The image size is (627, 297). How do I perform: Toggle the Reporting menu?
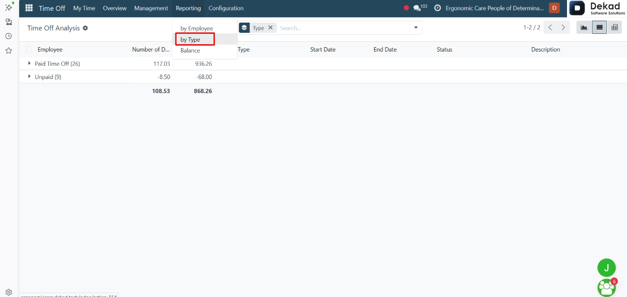(188, 8)
